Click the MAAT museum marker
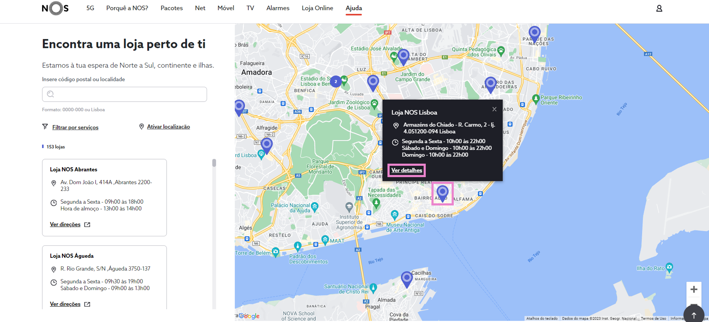 click(325, 240)
